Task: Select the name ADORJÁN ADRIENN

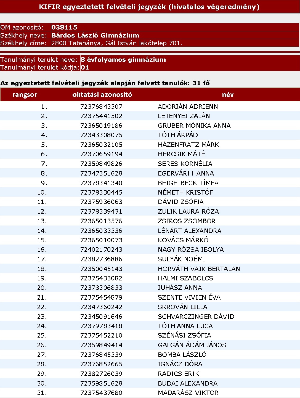Action: click(x=188, y=107)
